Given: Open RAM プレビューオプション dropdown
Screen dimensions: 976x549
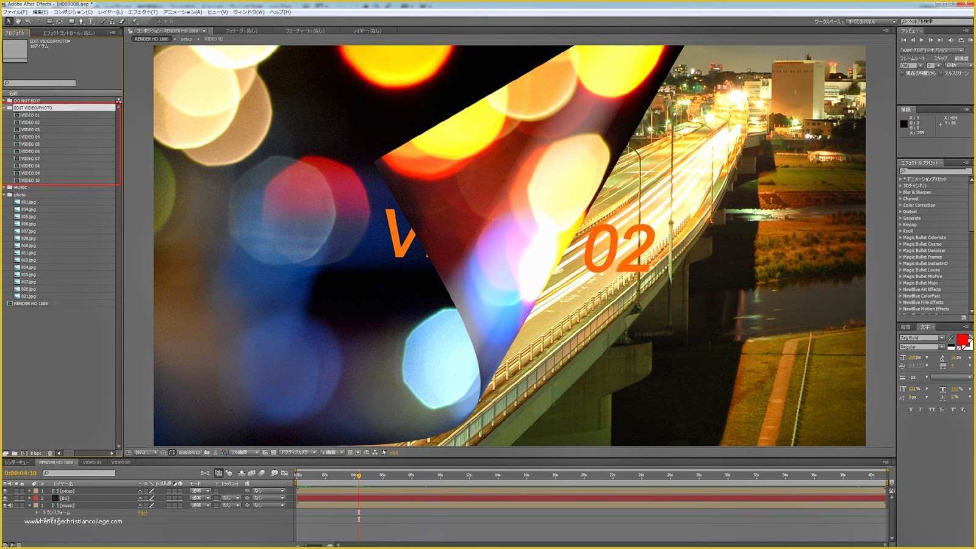Looking at the screenshot, I should click(932, 51).
